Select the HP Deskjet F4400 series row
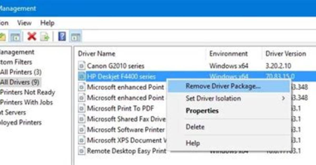This screenshot has height=165, width=316. pos(196,77)
